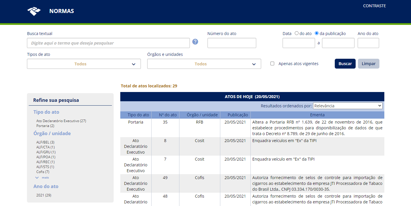Select the 'da publicação' radio button

click(317, 33)
